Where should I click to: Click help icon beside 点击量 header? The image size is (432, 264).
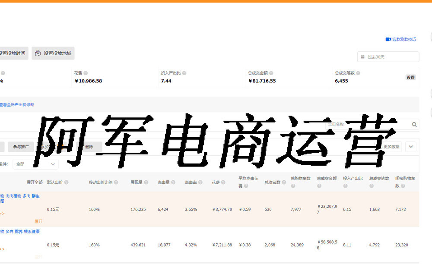click(173, 182)
